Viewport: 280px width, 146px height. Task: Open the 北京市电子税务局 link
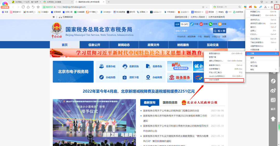pyautogui.click(x=73, y=72)
